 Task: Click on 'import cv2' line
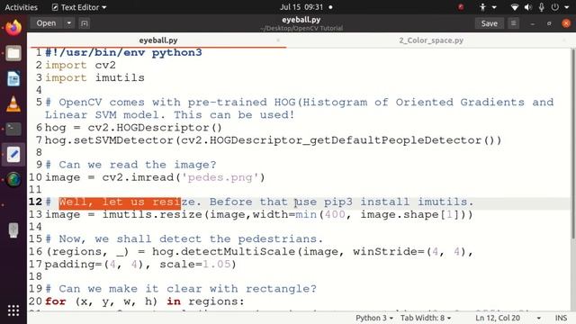click(80, 66)
